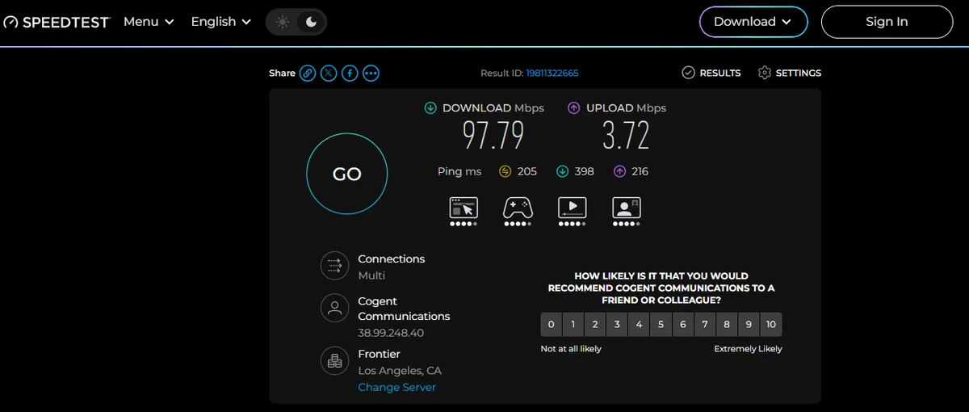Switch to light theme sun icon
969x412 pixels.
pos(282,22)
